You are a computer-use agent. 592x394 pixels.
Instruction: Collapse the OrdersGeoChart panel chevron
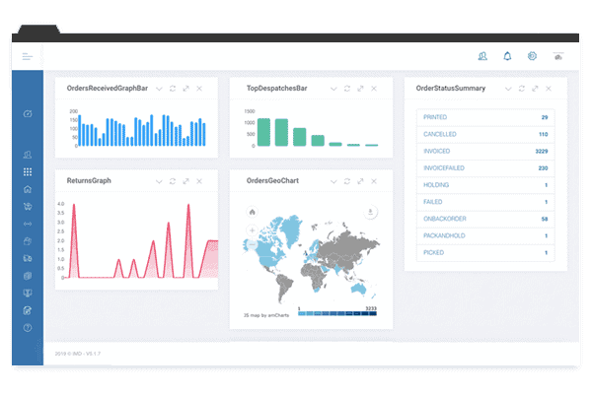click(333, 181)
